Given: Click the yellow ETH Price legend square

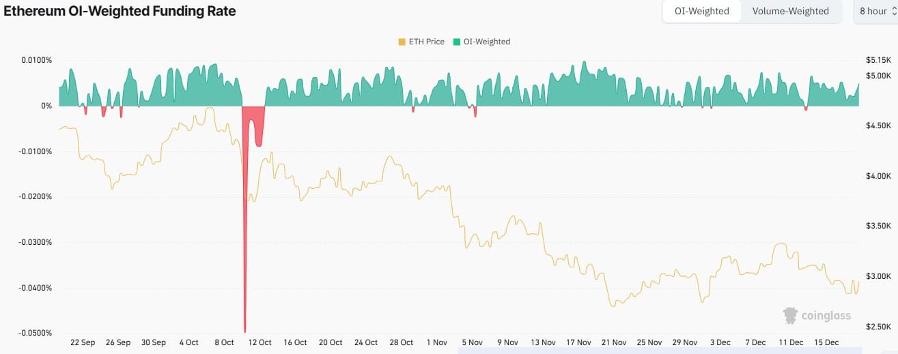Looking at the screenshot, I should coord(402,42).
